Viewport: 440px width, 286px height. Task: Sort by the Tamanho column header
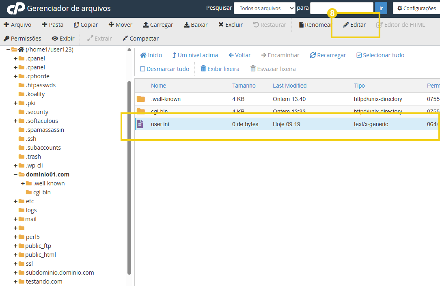click(x=244, y=86)
